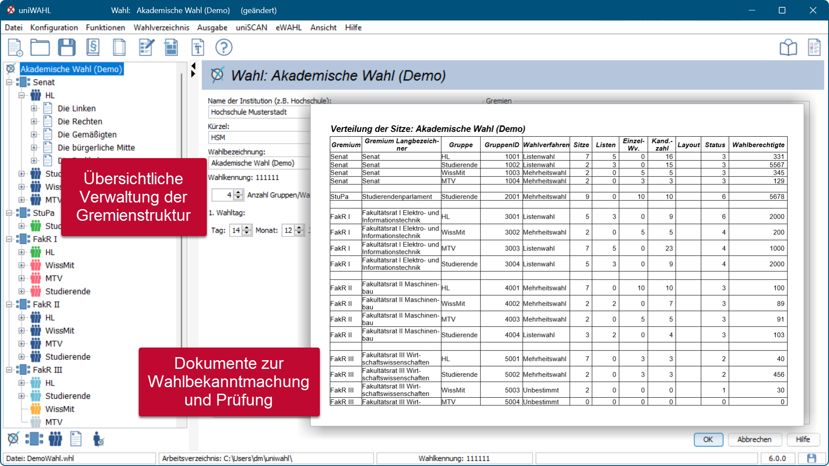Click the committee icon next to StuPa

23,213
